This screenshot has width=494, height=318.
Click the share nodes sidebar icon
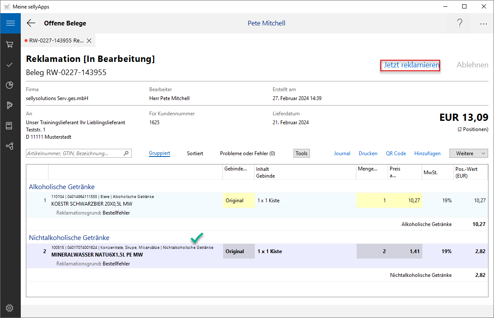click(10, 146)
